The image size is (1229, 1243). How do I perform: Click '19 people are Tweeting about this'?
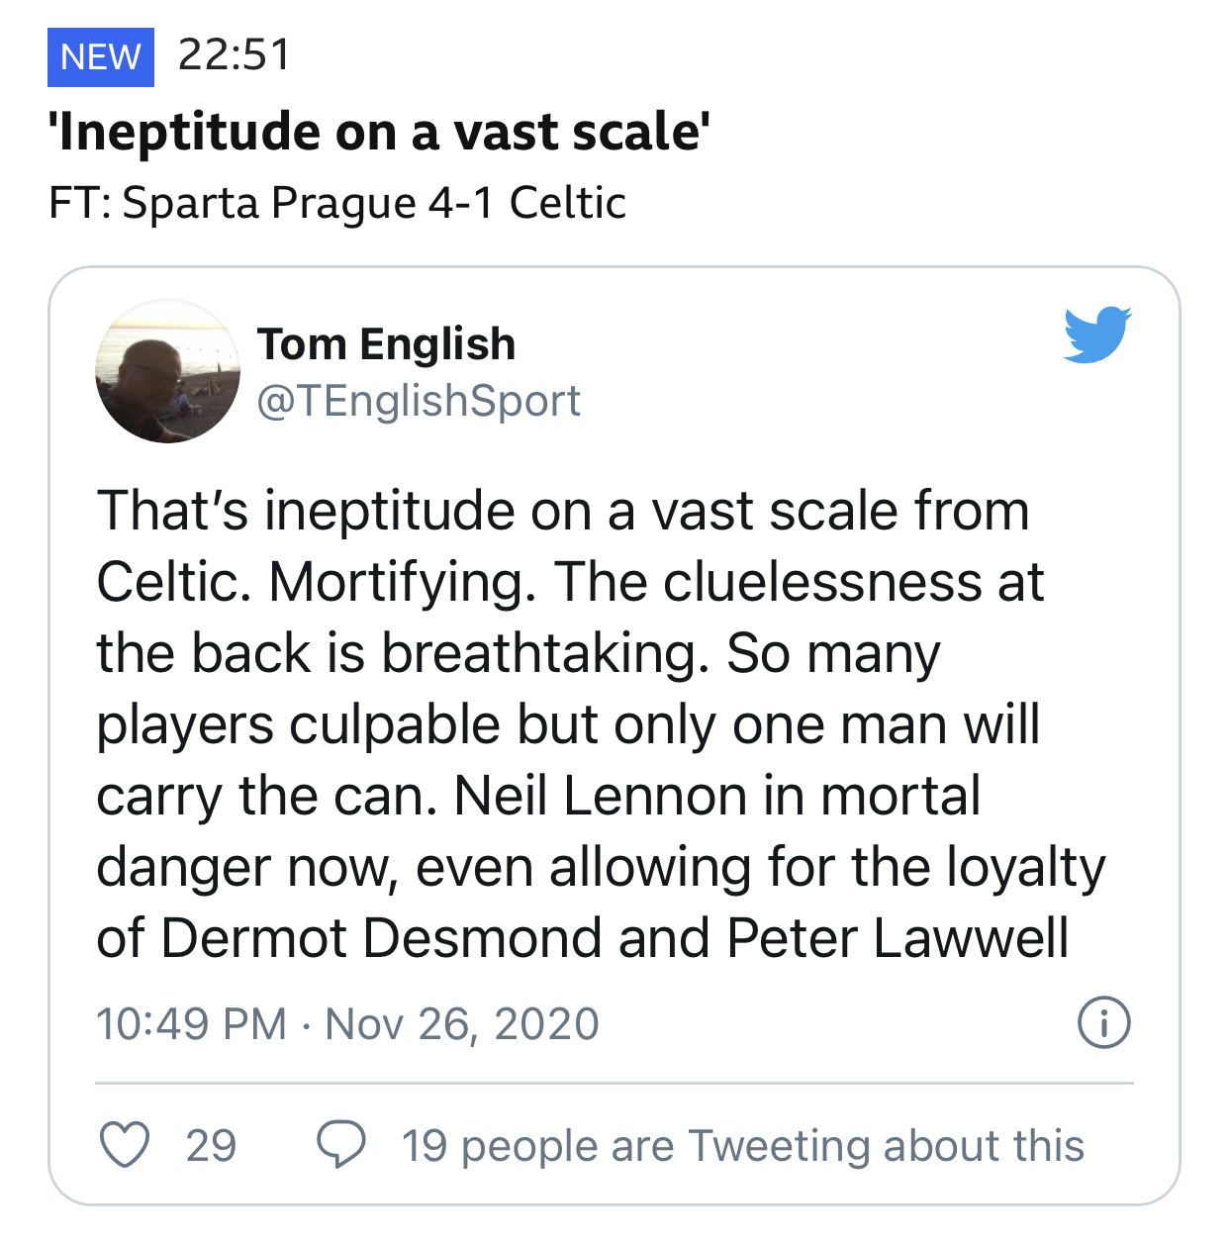point(742,1146)
